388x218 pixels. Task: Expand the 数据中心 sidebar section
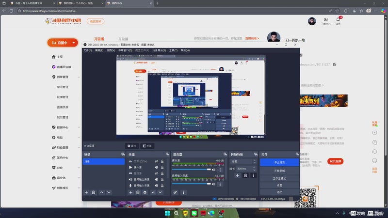coord(79,127)
